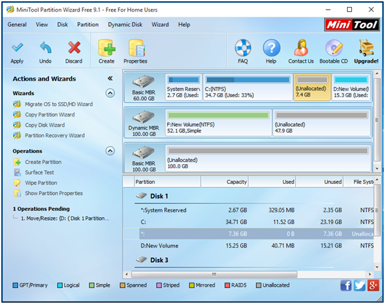Image resolution: width=385 pixels, height=304 pixels.
Task: Click the Undo arrow icon
Action: (46, 48)
